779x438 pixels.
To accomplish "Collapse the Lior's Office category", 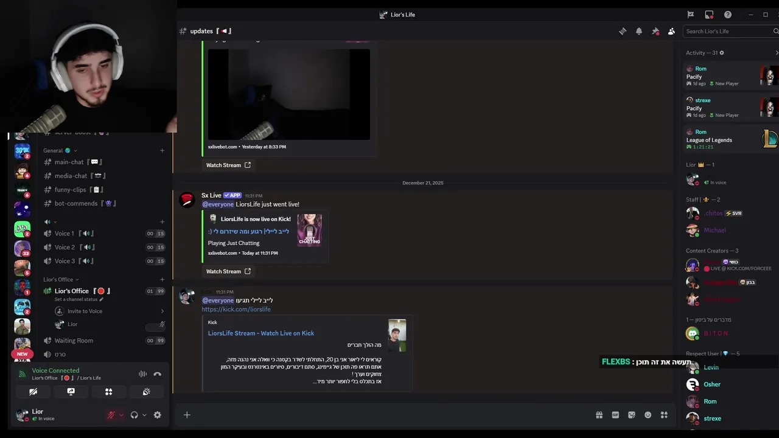I will (61, 279).
